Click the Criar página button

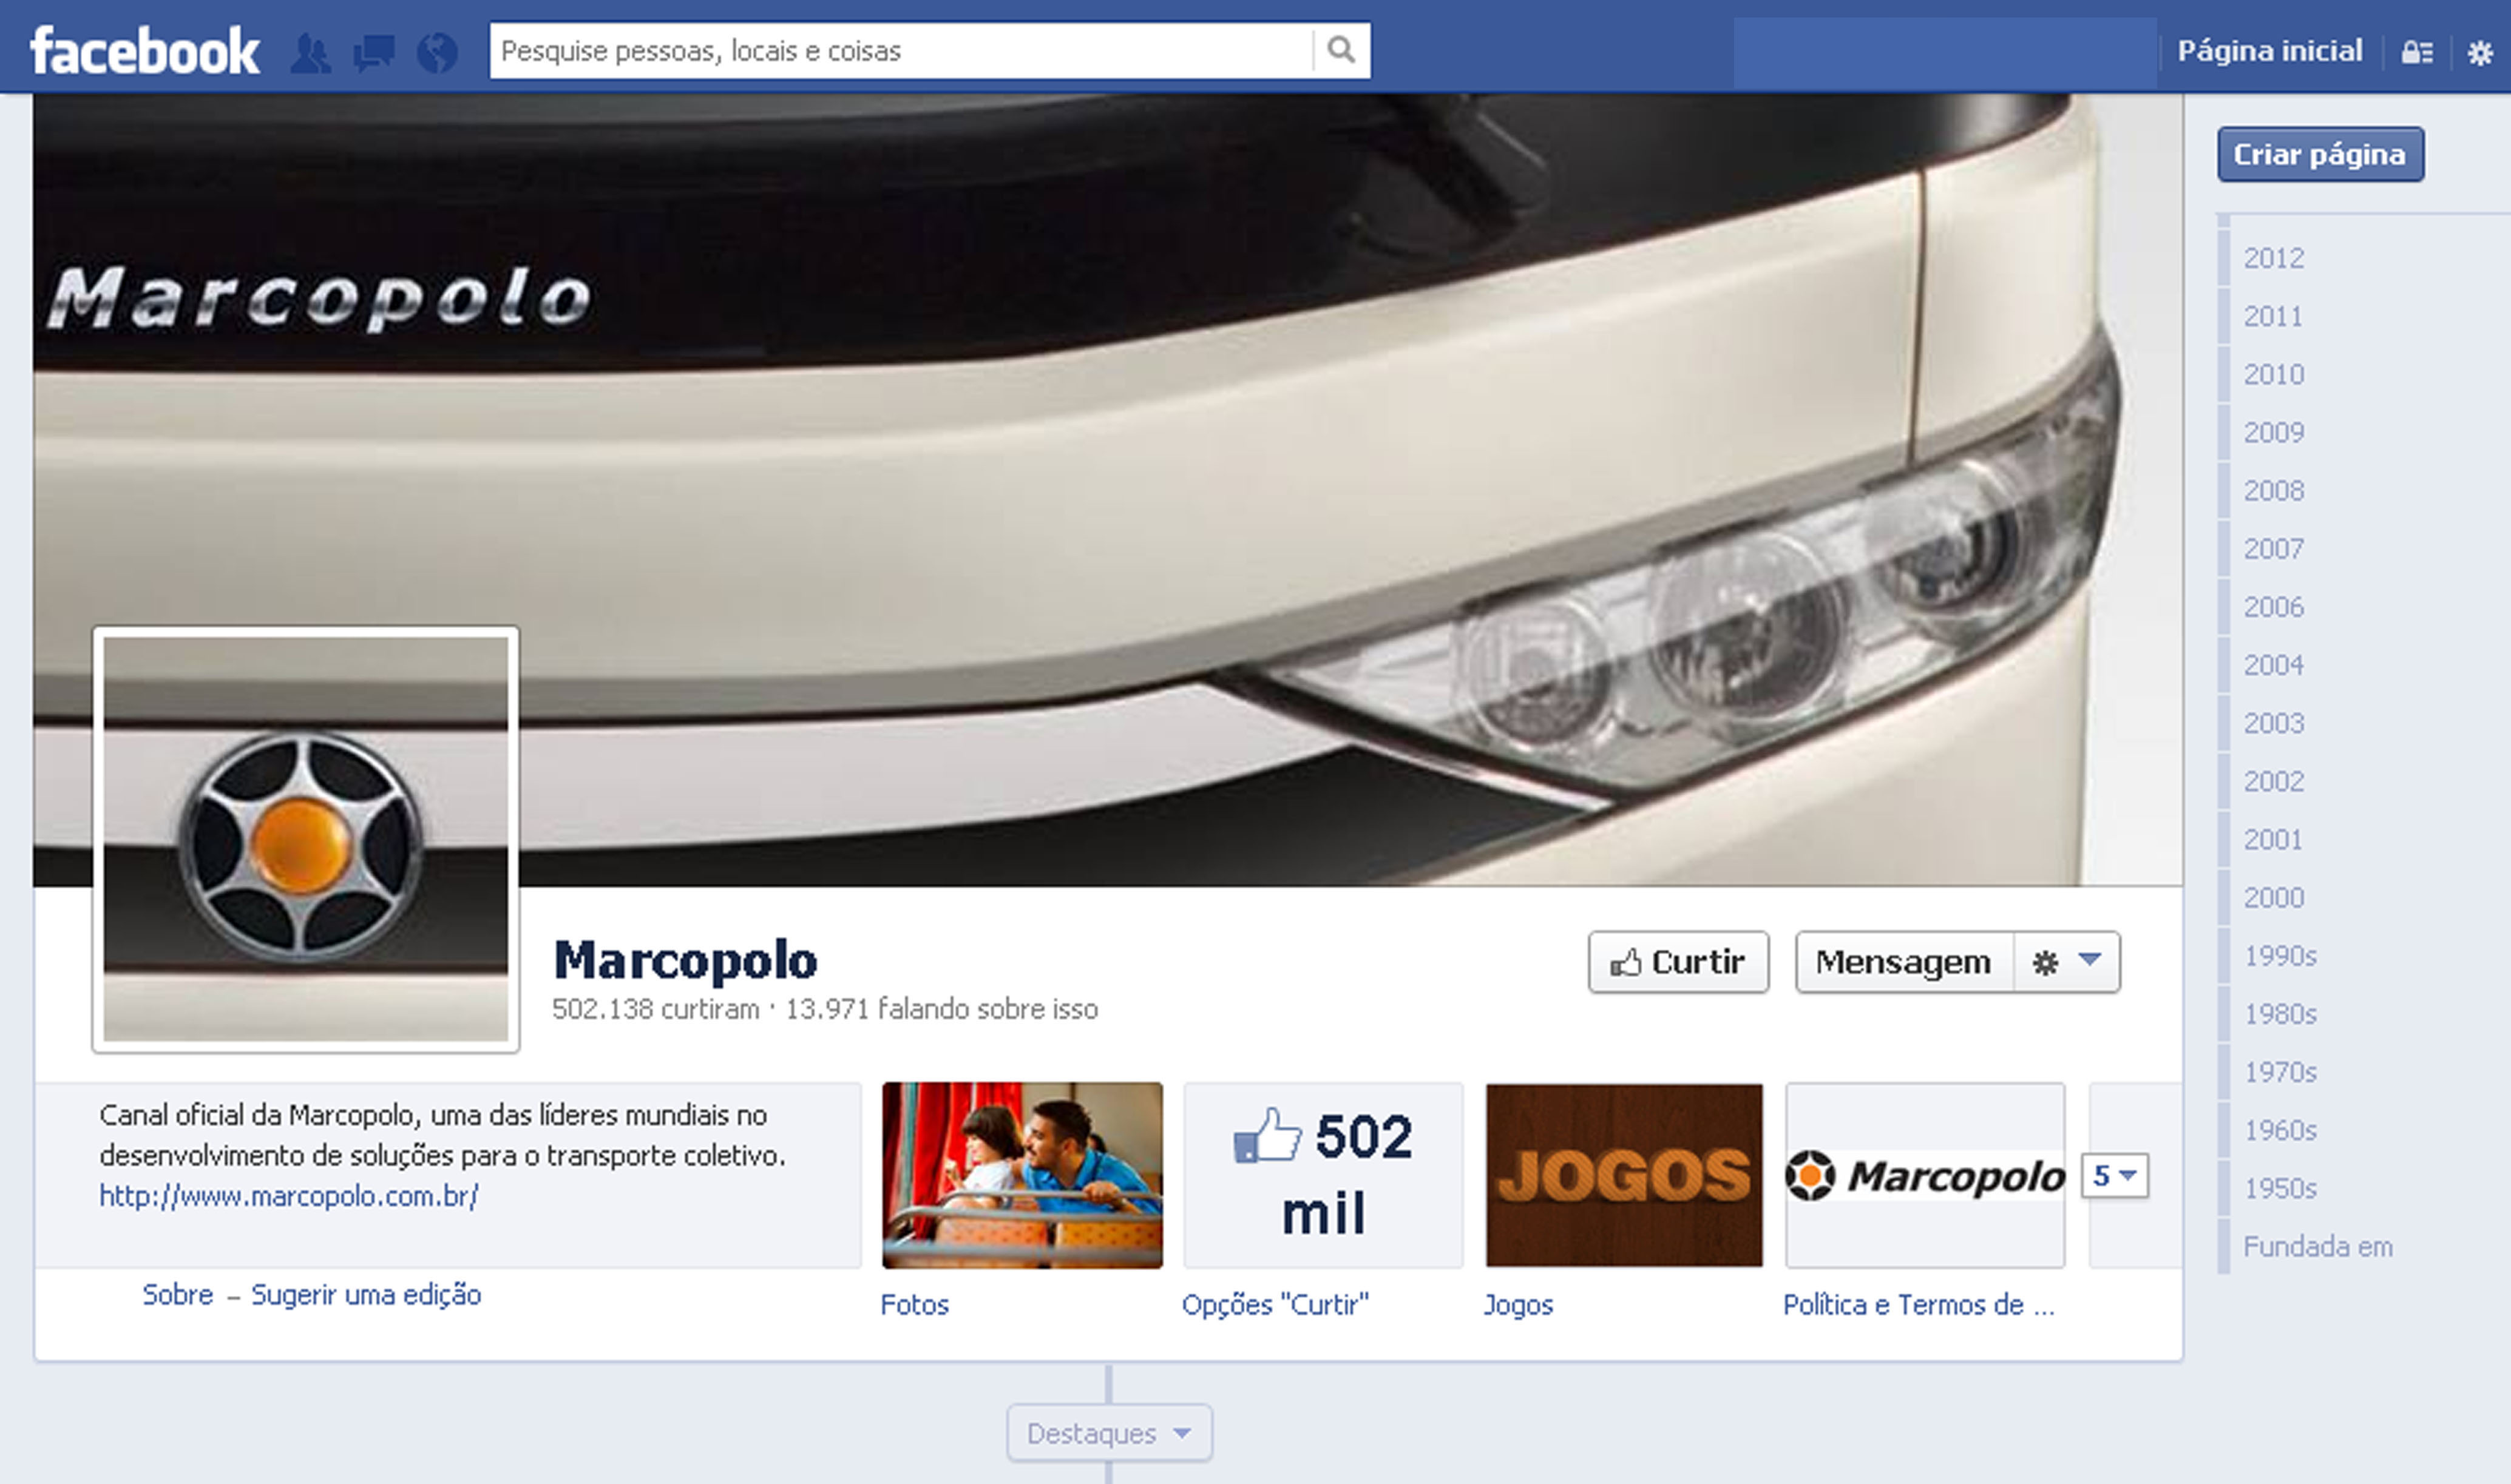click(x=2320, y=154)
